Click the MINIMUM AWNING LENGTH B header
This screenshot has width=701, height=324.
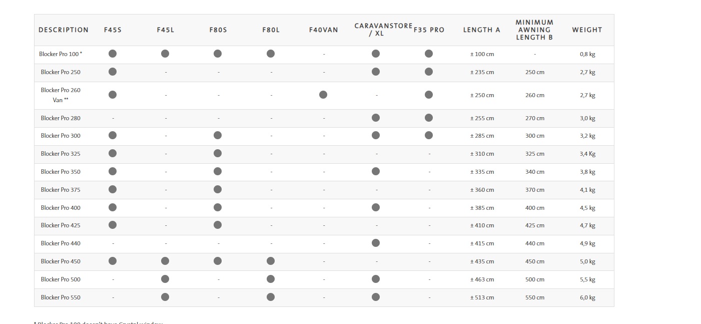[x=534, y=30]
